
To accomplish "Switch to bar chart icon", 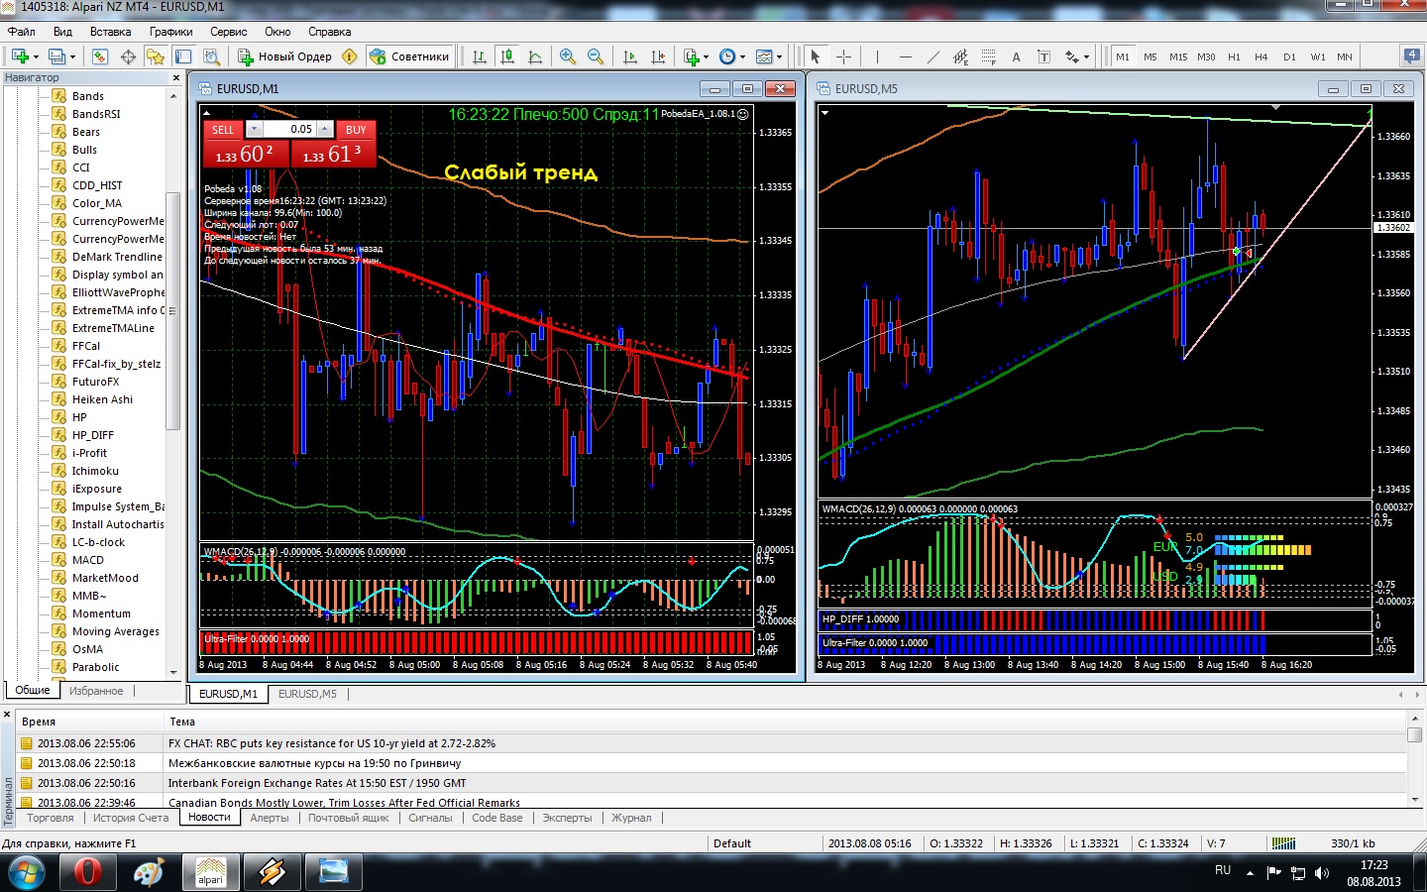I will [x=480, y=56].
